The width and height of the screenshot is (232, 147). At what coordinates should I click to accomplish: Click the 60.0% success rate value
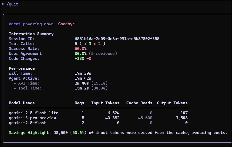pos(80,49)
